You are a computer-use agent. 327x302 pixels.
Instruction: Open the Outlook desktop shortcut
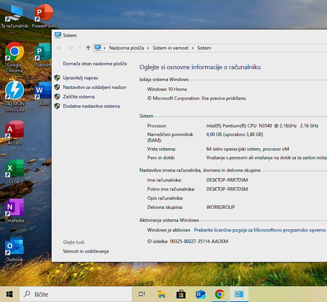coord(14,249)
